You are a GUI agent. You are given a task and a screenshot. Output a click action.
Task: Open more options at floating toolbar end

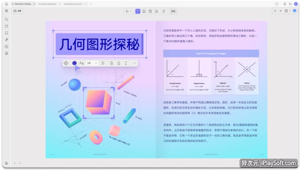tap(135, 63)
